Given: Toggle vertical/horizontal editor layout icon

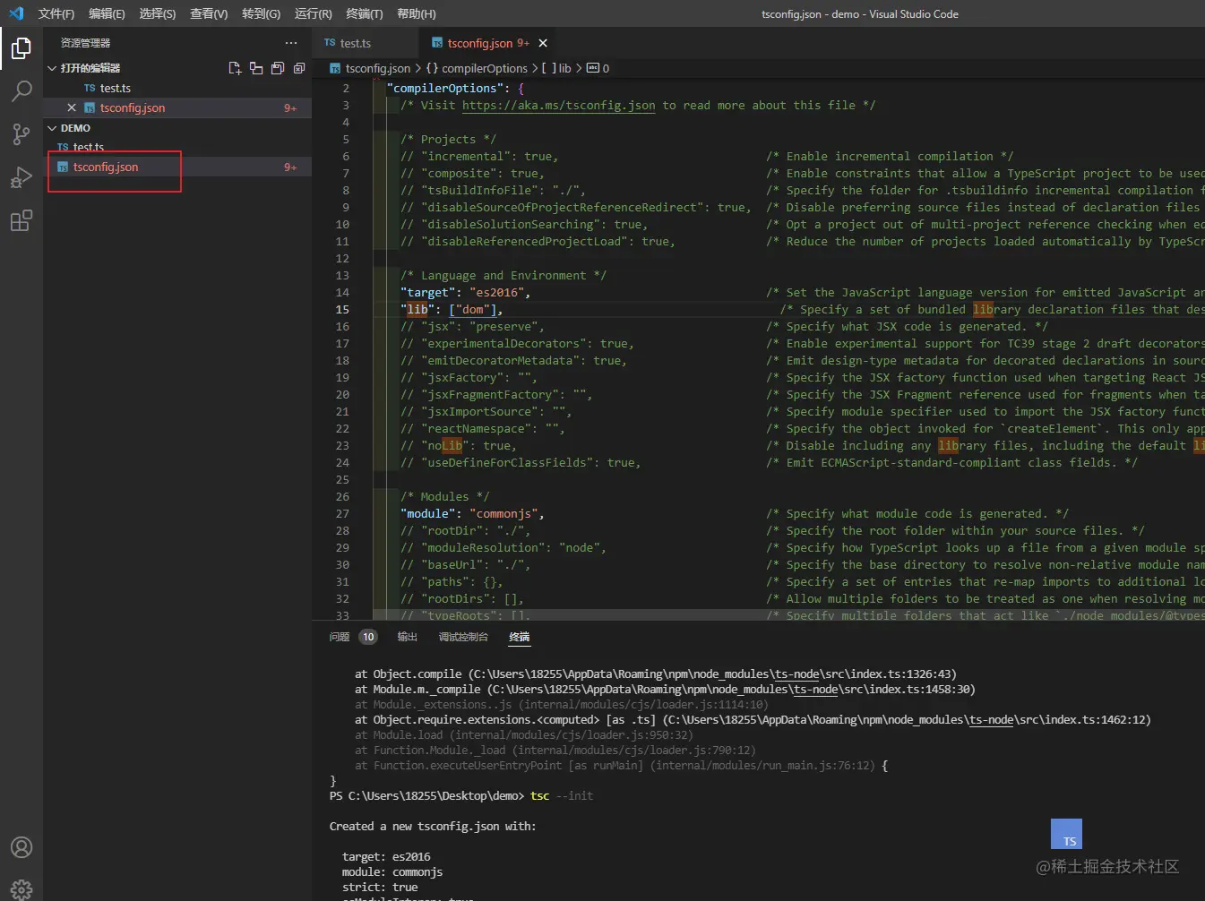Looking at the screenshot, I should 256,68.
